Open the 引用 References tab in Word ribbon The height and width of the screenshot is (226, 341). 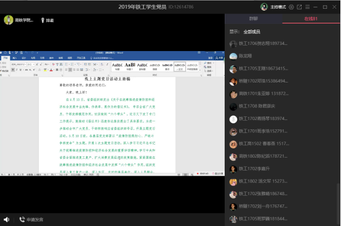pos(42,58)
